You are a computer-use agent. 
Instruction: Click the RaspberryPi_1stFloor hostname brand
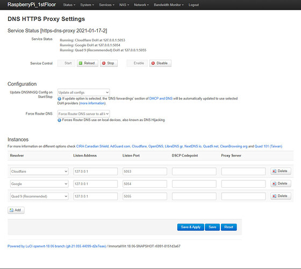point(32,5)
